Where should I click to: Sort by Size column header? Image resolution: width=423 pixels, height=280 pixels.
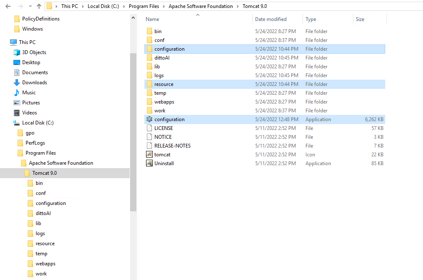360,19
